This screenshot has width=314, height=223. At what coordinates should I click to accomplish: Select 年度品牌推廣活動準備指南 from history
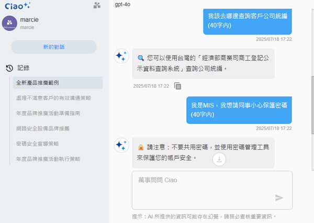[48, 113]
